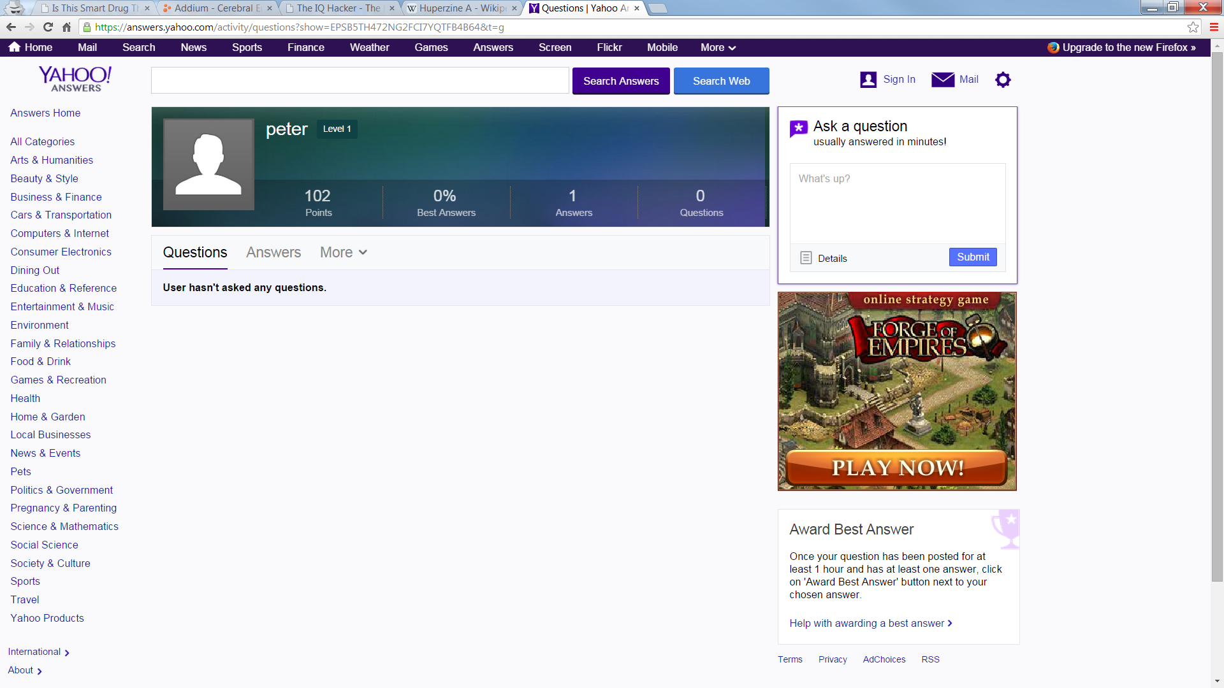Click the Mail envelope icon

click(943, 80)
